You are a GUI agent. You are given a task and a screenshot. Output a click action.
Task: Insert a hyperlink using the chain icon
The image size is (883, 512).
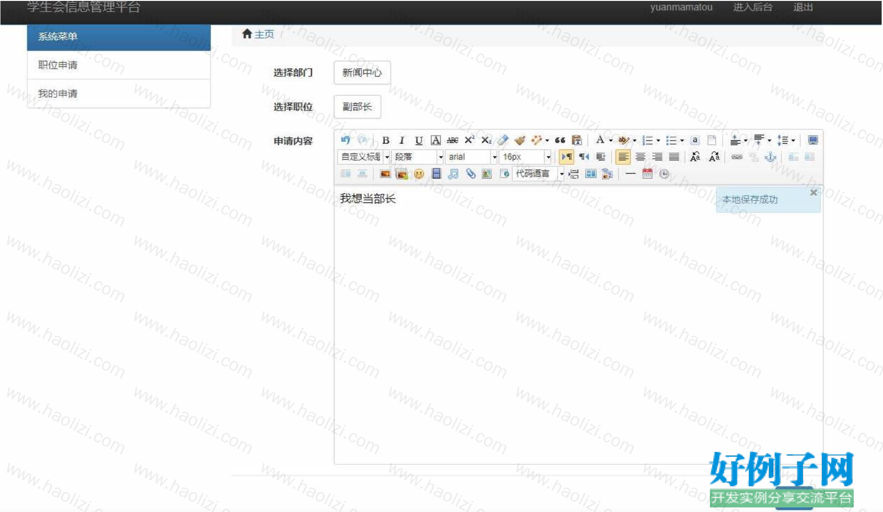coord(737,157)
